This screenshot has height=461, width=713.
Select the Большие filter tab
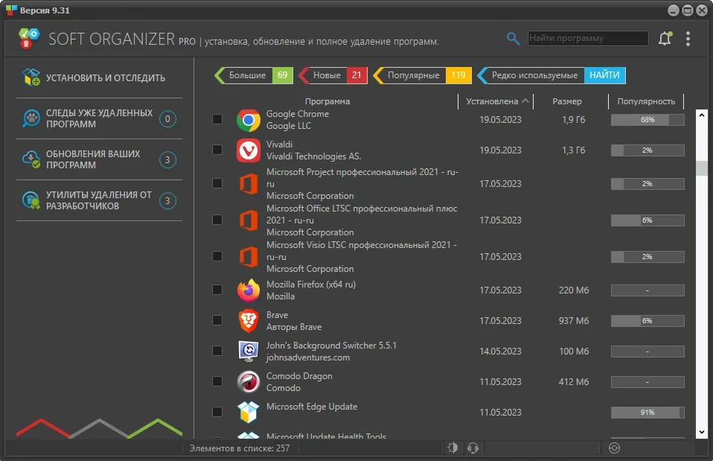coord(253,75)
